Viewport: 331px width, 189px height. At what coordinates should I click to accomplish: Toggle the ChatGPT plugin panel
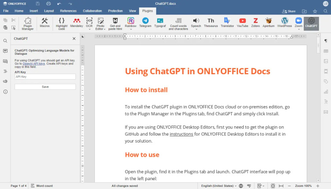pyautogui.click(x=311, y=23)
